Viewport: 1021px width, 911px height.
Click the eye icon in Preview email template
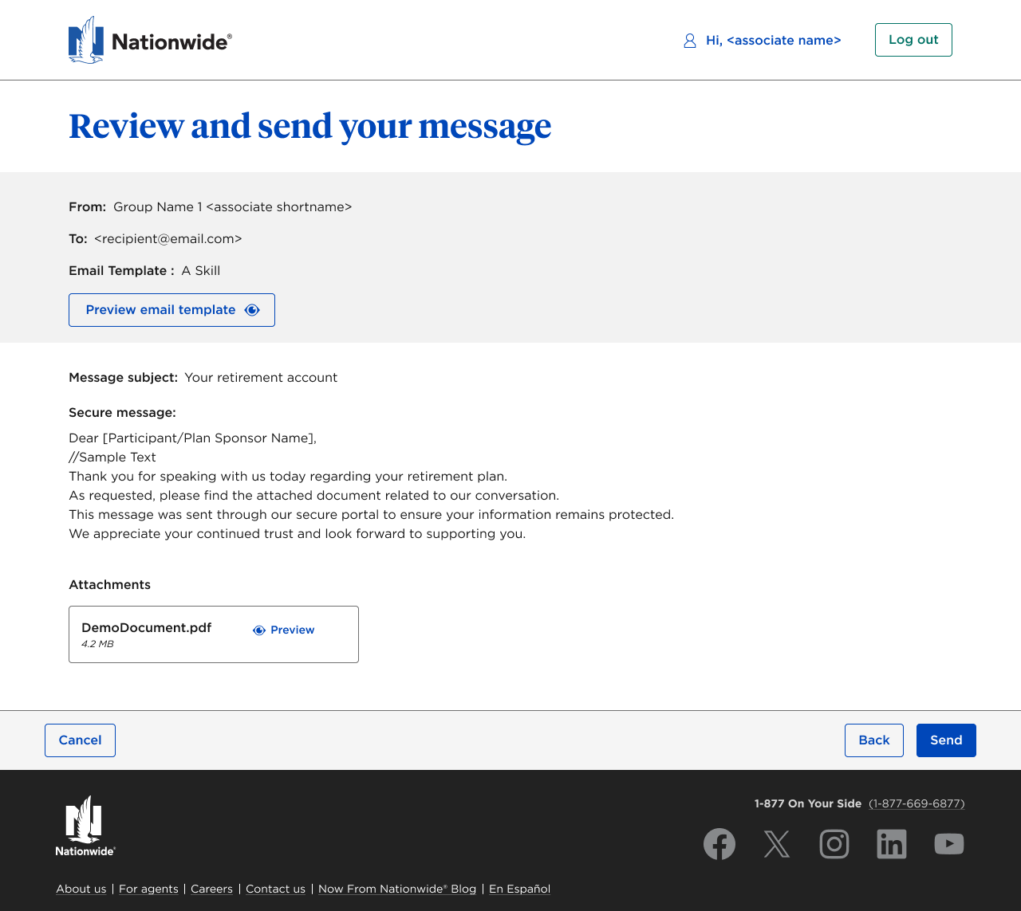tap(252, 310)
